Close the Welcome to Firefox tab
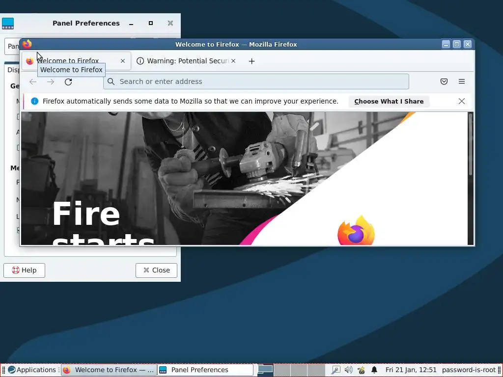Viewport: 503px width, 377px height. (122, 61)
